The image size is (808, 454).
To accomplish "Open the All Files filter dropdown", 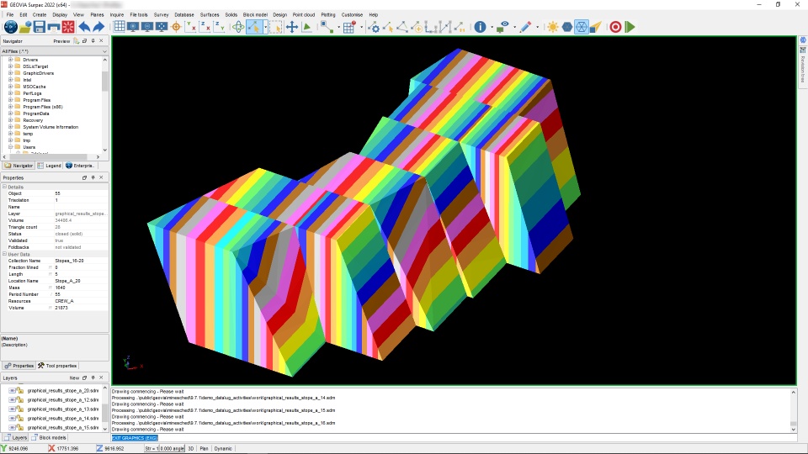I will click(x=104, y=51).
